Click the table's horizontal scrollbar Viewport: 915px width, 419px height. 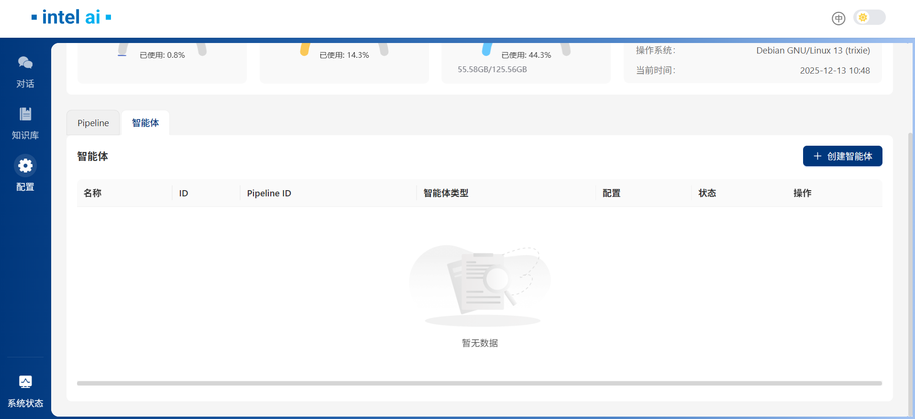(479, 383)
